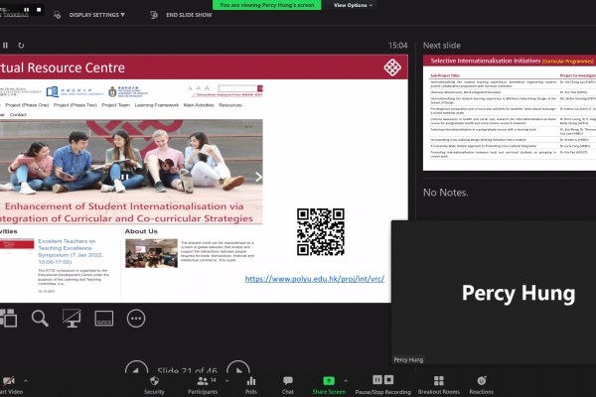596x397 pixels.
Task: Click the Start Video camera icon
Action: (9, 381)
